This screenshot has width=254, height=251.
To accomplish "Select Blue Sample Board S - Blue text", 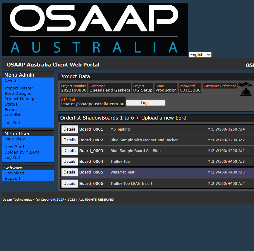I will click(135, 151).
